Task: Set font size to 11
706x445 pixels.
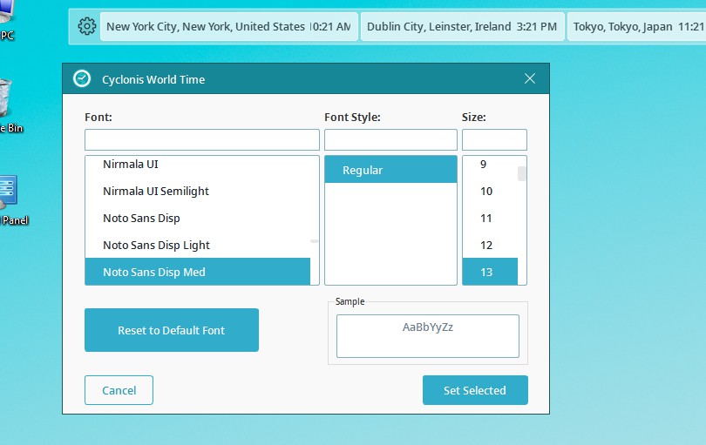Action: coord(486,218)
